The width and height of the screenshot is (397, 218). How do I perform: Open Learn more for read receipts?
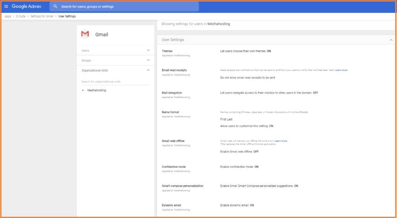pyautogui.click(x=341, y=70)
